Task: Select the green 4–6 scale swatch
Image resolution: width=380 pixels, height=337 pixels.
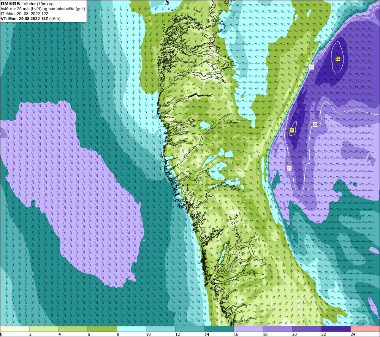Action: pos(73,329)
